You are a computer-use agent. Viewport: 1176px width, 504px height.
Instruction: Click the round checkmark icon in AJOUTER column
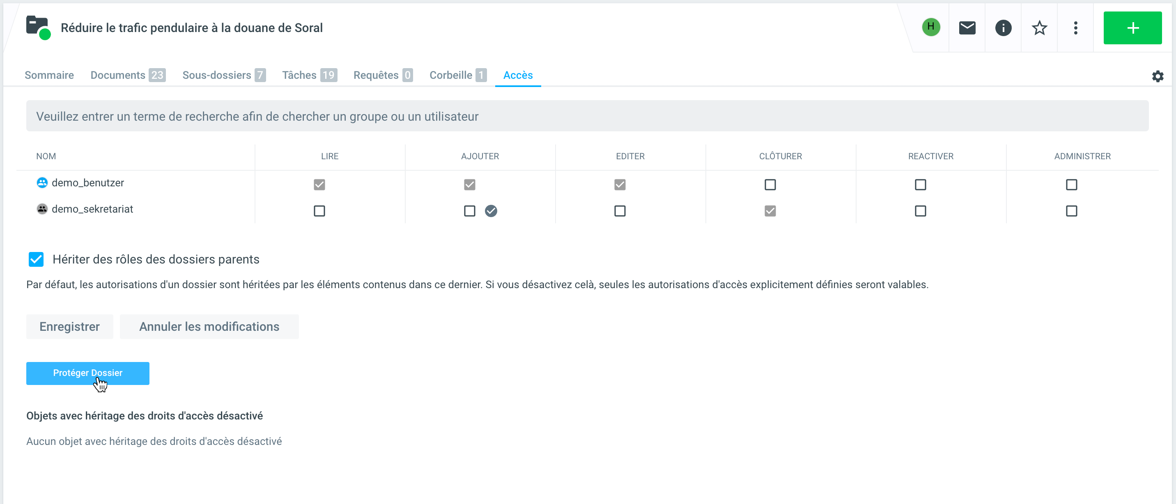click(491, 211)
